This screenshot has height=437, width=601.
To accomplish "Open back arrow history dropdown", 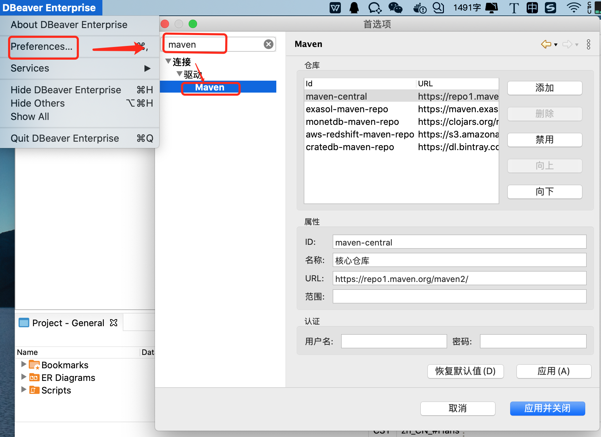I will tap(556, 45).
